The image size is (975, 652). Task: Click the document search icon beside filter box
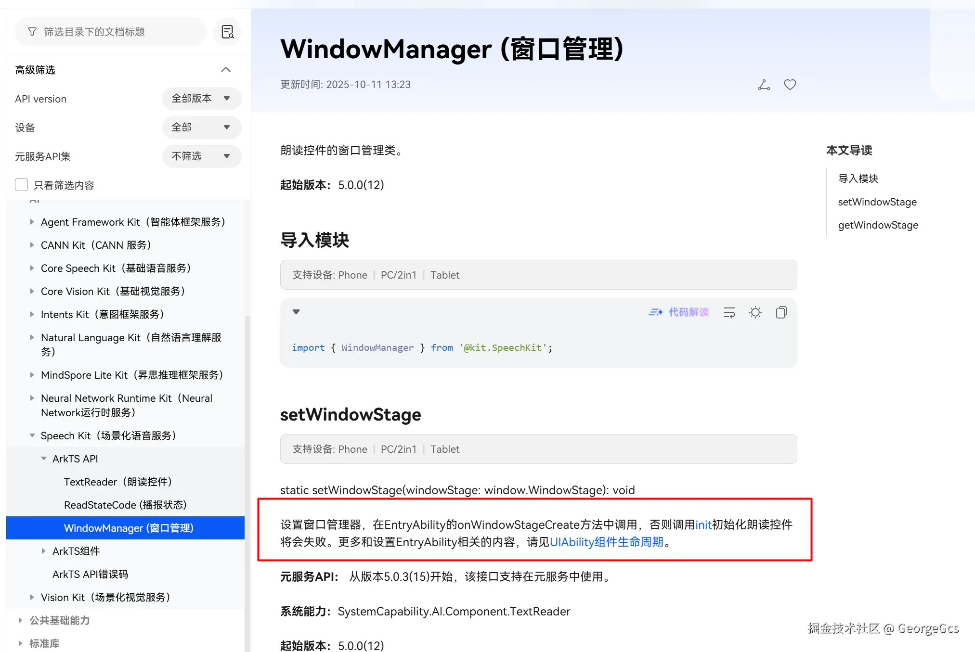coord(227,32)
